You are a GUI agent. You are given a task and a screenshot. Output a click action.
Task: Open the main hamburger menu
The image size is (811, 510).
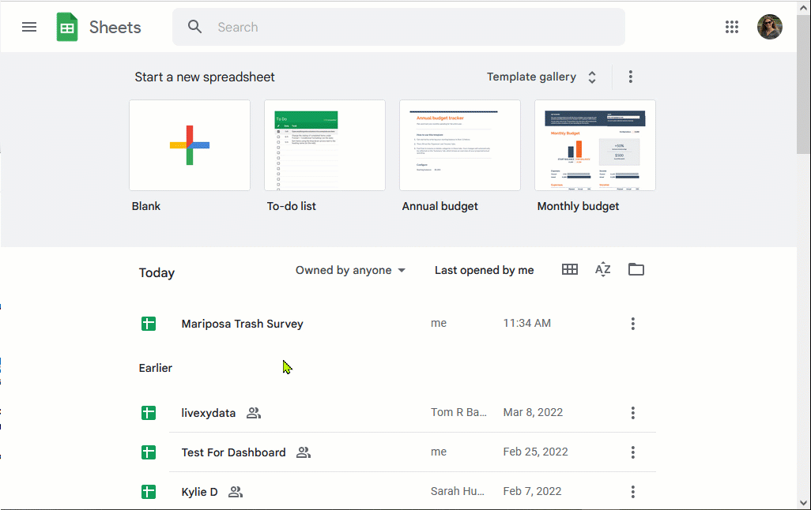click(29, 27)
